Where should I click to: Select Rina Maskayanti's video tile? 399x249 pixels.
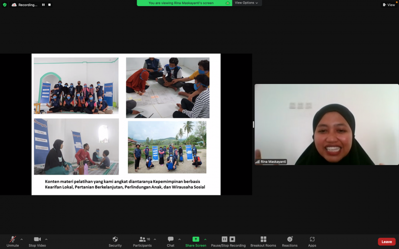click(326, 124)
